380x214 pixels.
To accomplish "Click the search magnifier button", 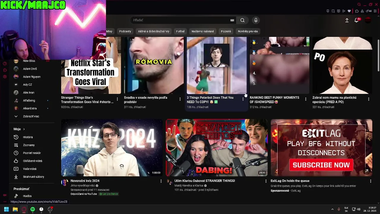I will 243,20.
